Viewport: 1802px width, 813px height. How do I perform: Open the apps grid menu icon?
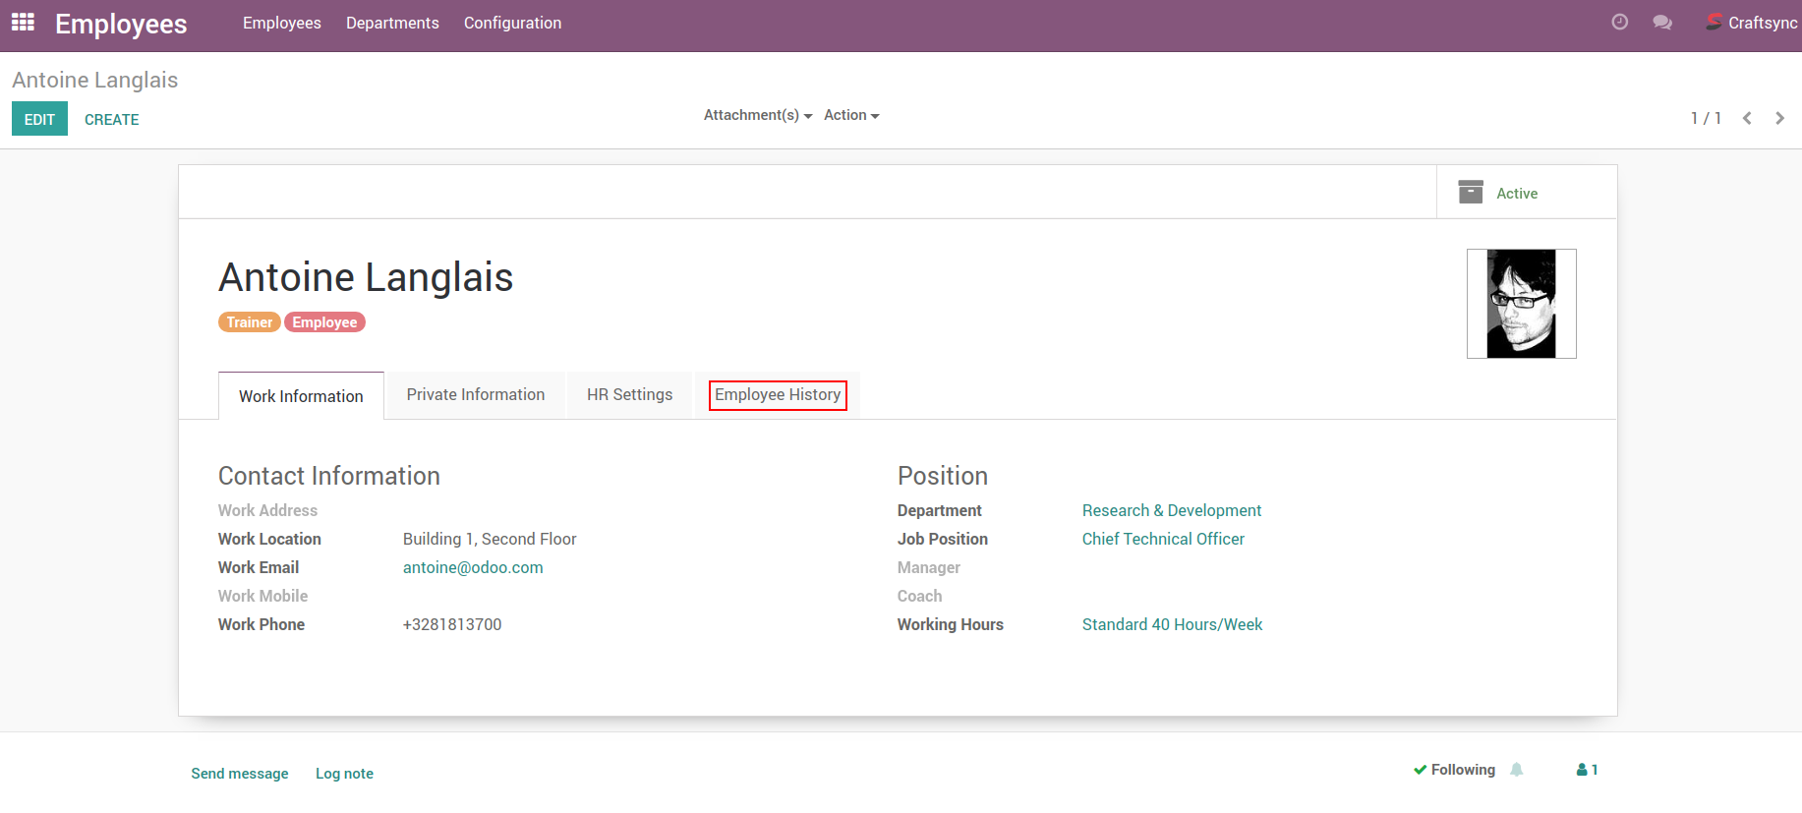[x=23, y=23]
